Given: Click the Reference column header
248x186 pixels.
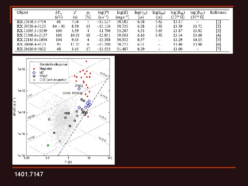Looking at the screenshot, I should coord(218,12).
